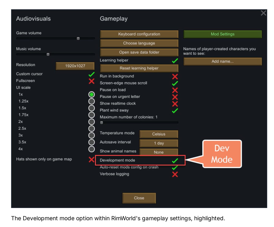Select the 1.5x UI scale option
The width and height of the screenshot is (274, 227).
click(91, 108)
